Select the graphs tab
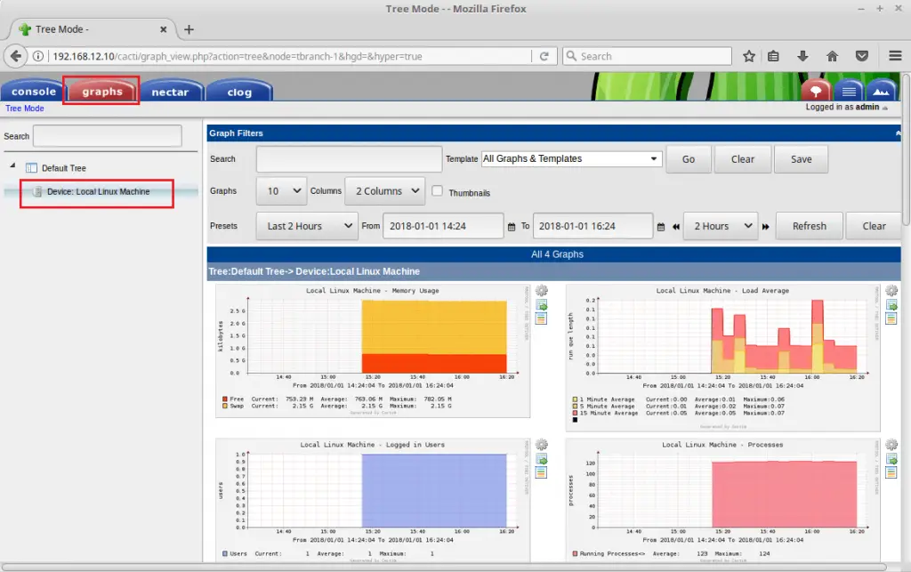The image size is (911, 572). tap(101, 91)
